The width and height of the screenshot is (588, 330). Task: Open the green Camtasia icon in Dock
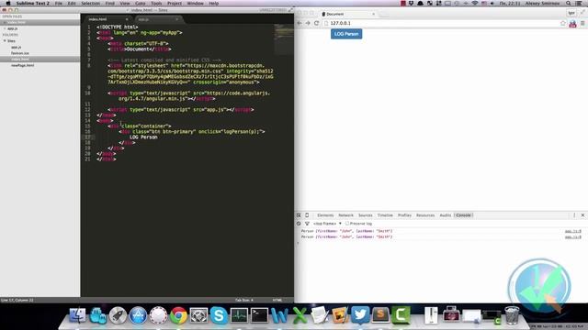(401, 315)
